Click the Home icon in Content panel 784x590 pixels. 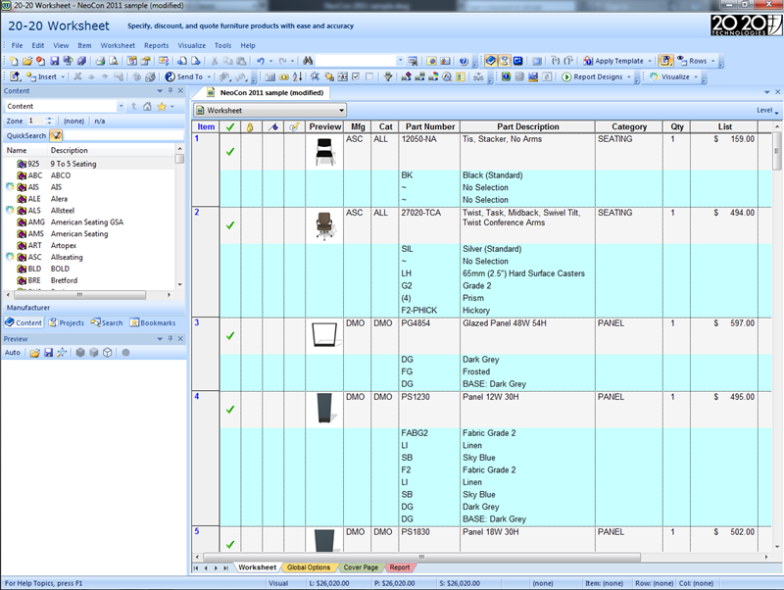tap(147, 106)
